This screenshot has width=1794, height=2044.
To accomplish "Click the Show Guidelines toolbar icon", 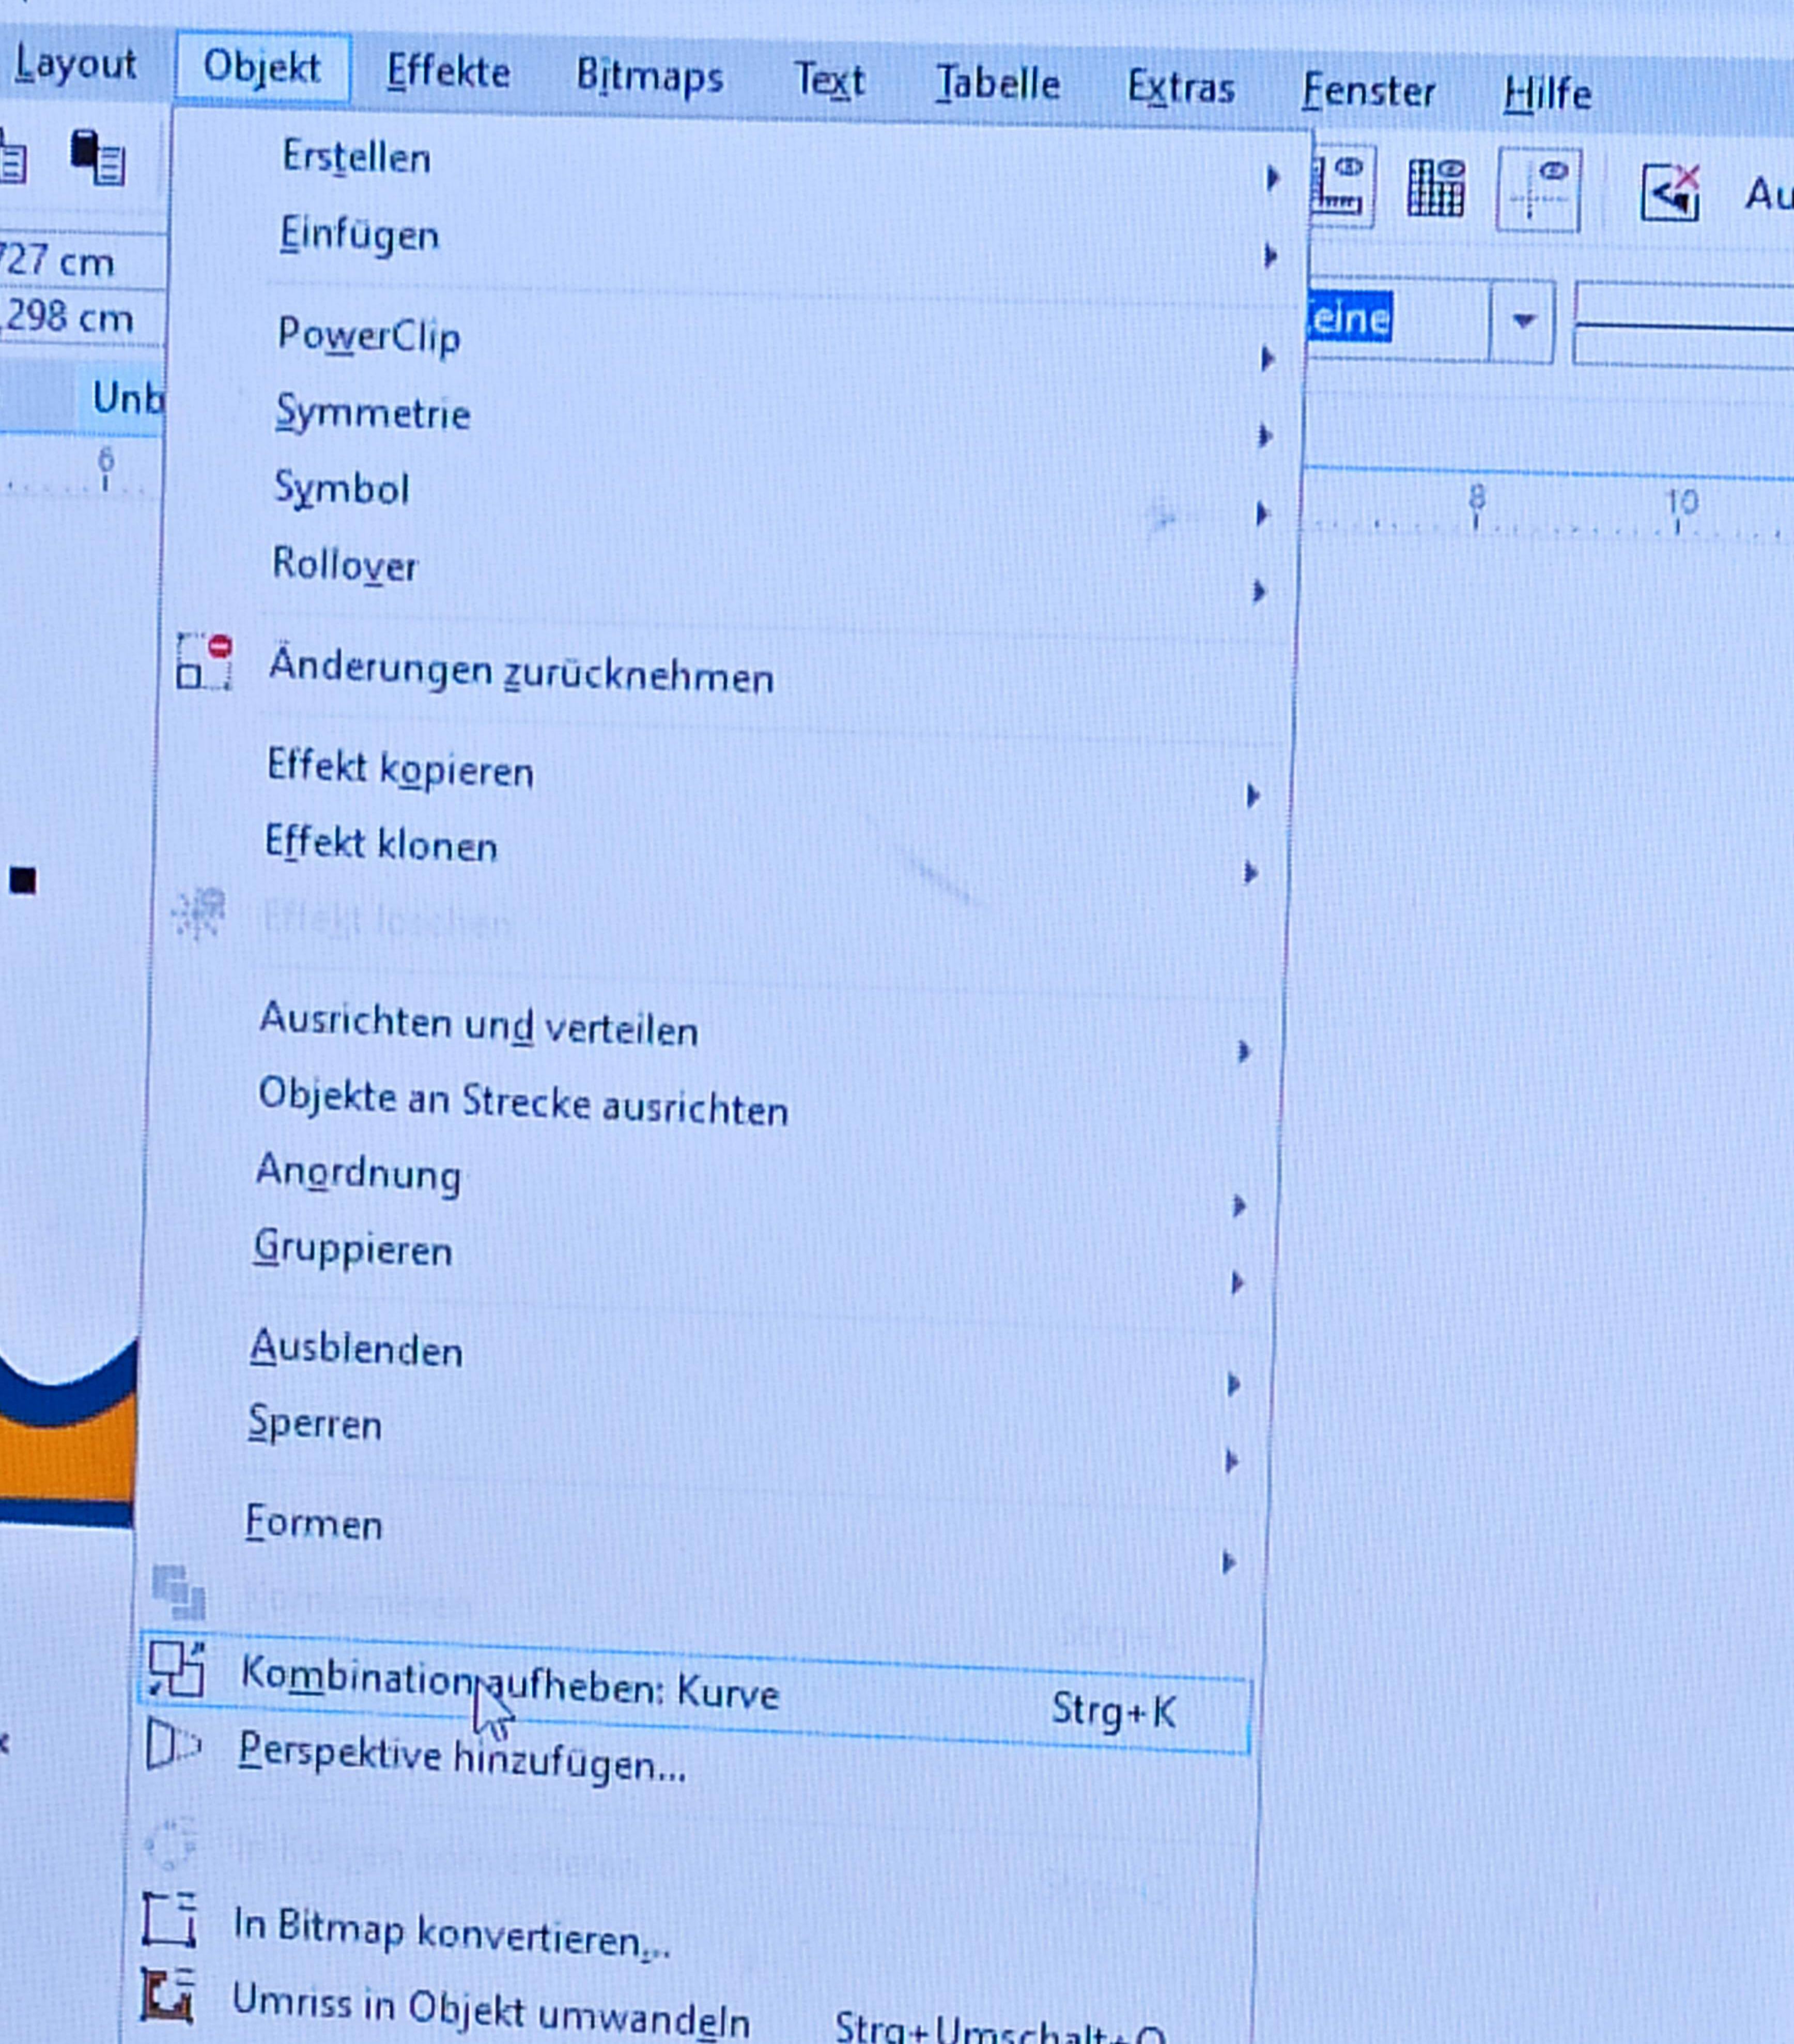I will point(1538,191).
